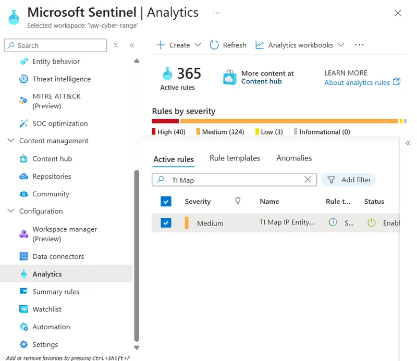417x361 pixels.
Task: Switch to the Anomalies tab
Action: (294, 158)
